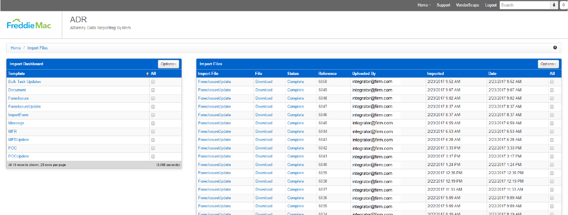This screenshot has width=568, height=215.
Task: Click All header in Import Files table
Action: (552, 74)
